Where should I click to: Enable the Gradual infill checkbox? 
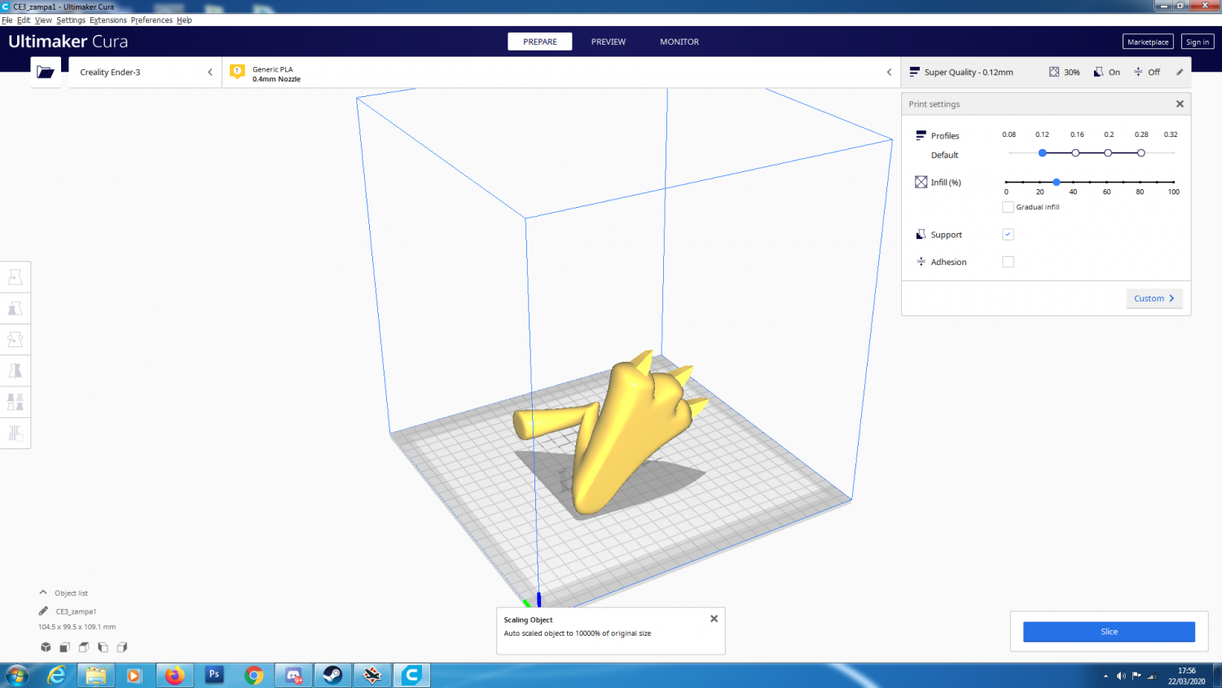(x=1008, y=207)
